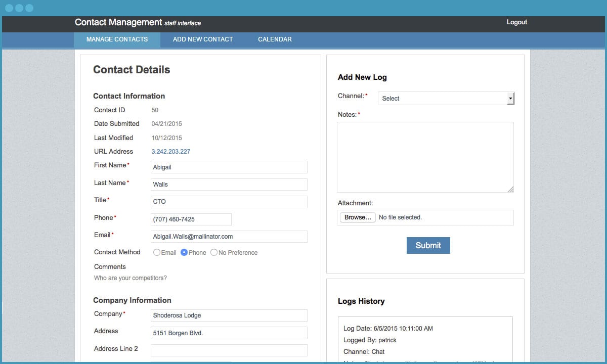607x364 pixels.
Task: Browse for an attachment file
Action: pyautogui.click(x=357, y=217)
